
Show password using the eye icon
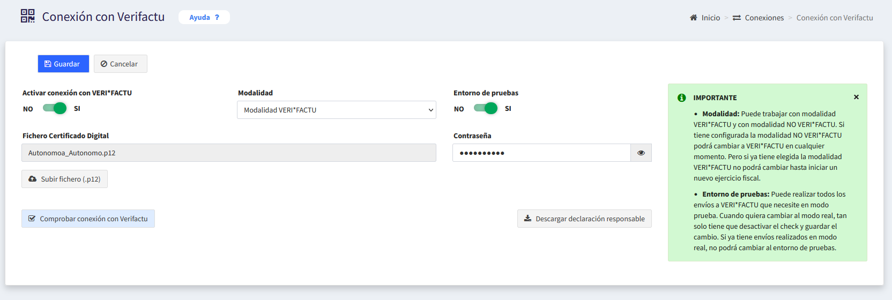coord(641,153)
